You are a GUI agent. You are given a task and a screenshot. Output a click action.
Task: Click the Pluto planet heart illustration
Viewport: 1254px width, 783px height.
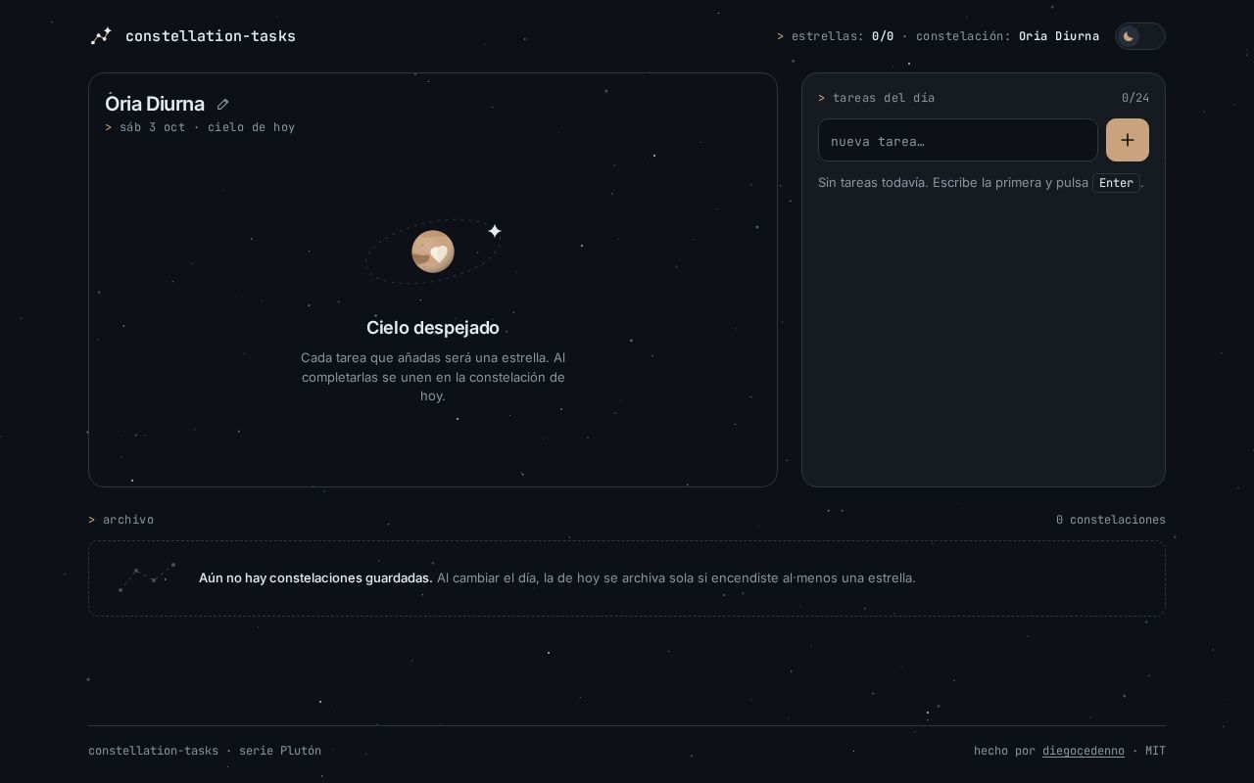pyautogui.click(x=433, y=252)
